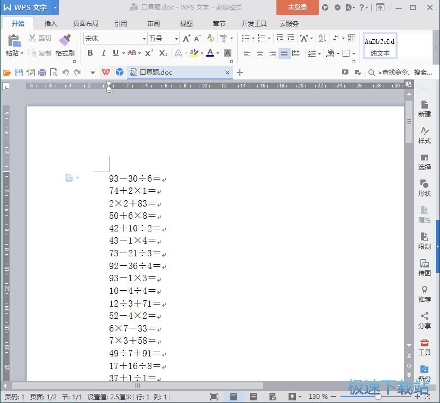Click the decrease indent icon

280,38
